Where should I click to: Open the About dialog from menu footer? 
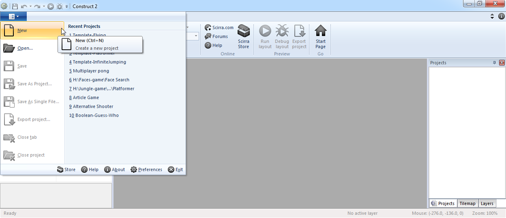115,170
